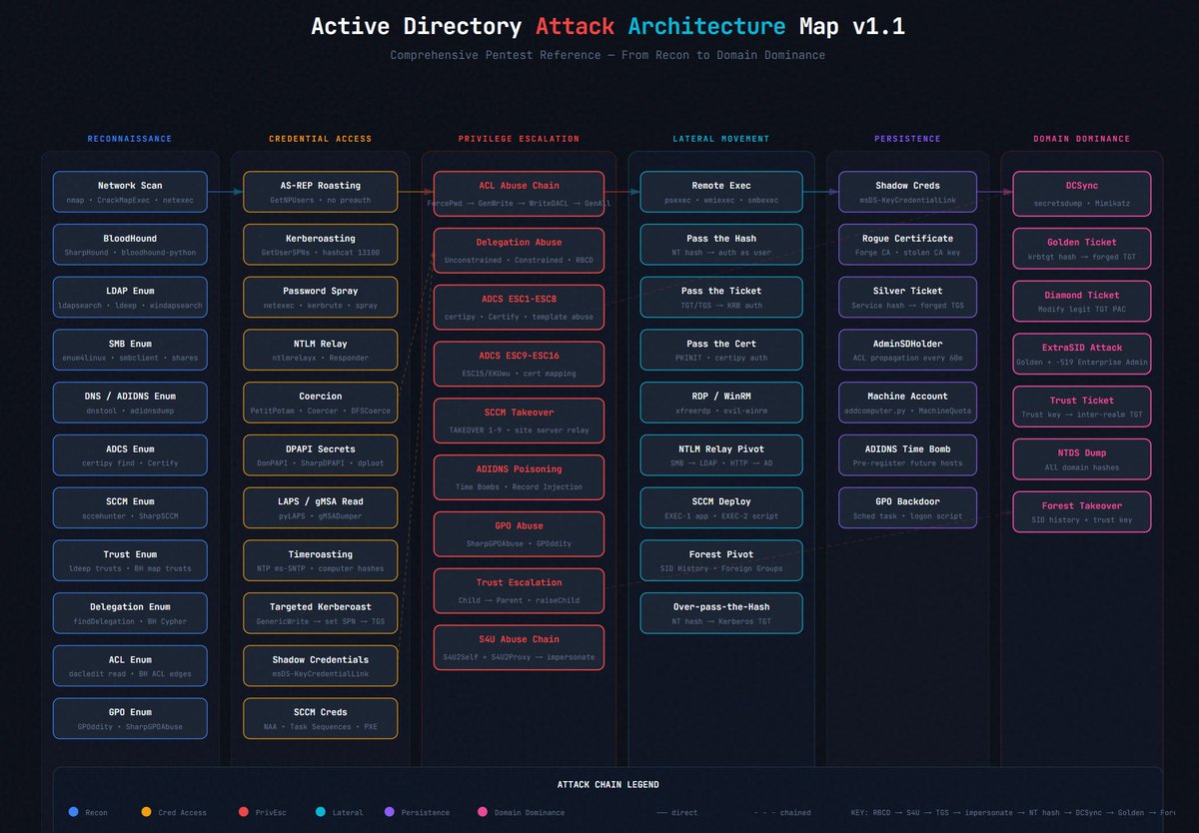Open the Golden Ticket card
Image resolution: width=1199 pixels, height=833 pixels.
(1081, 249)
